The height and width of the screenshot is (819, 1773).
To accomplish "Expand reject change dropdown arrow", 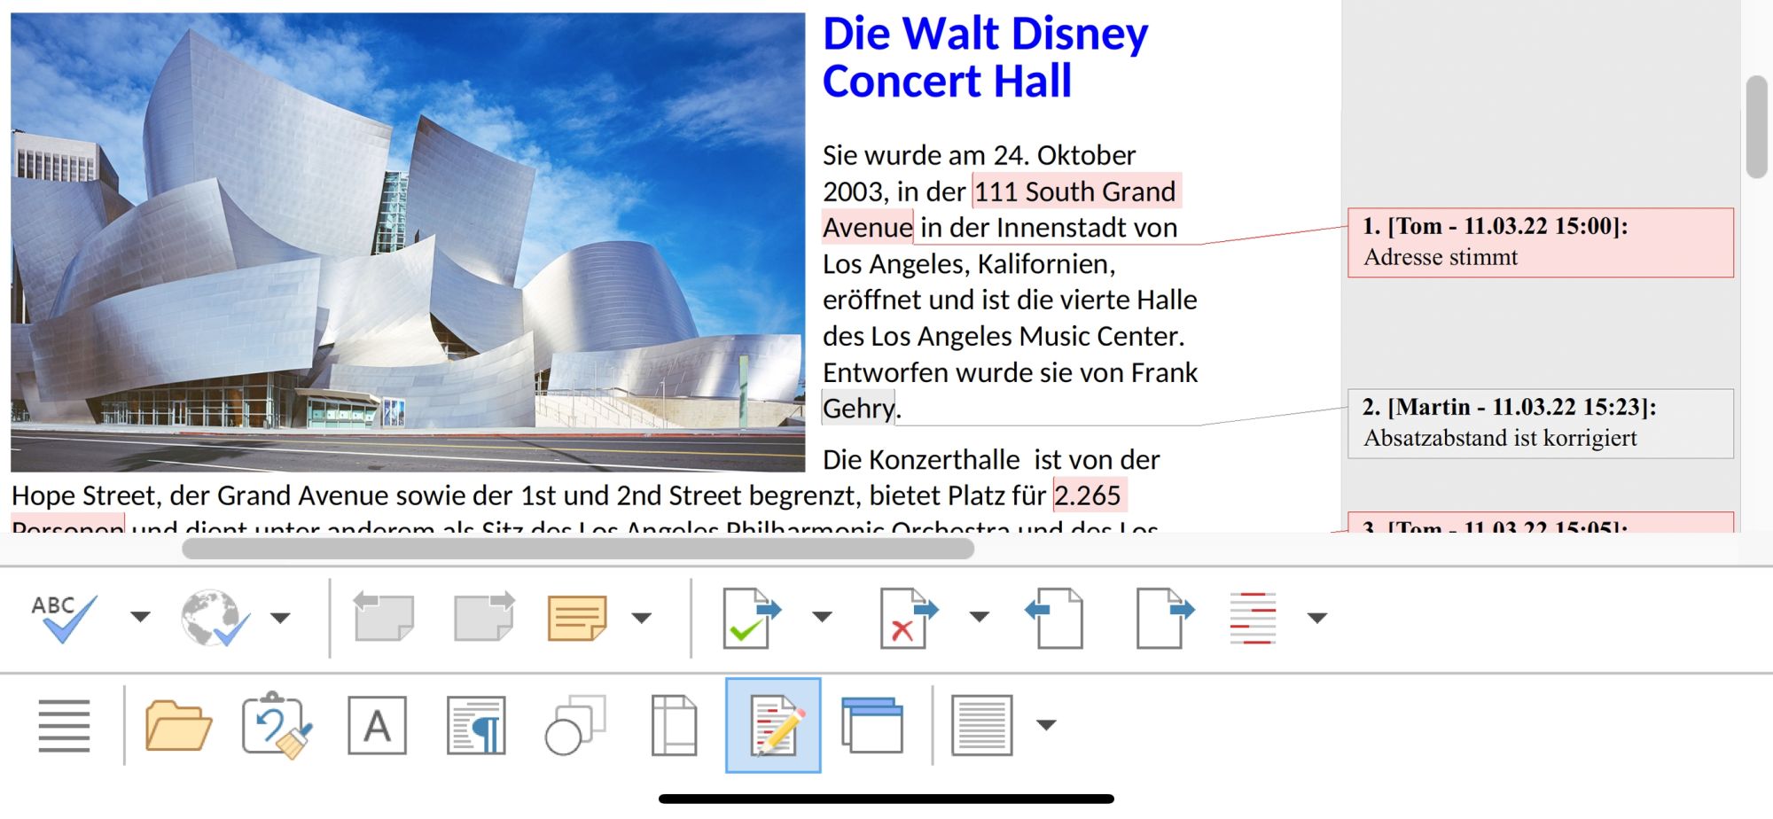I will click(x=979, y=617).
